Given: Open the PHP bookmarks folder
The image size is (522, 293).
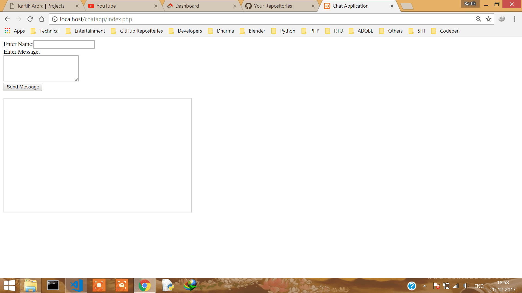Looking at the screenshot, I should (x=310, y=31).
